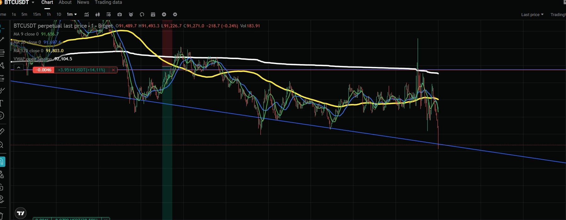This screenshot has height=220, width=566.
Task: Click the round plus icon in toolbar
Action: [x=164, y=14]
